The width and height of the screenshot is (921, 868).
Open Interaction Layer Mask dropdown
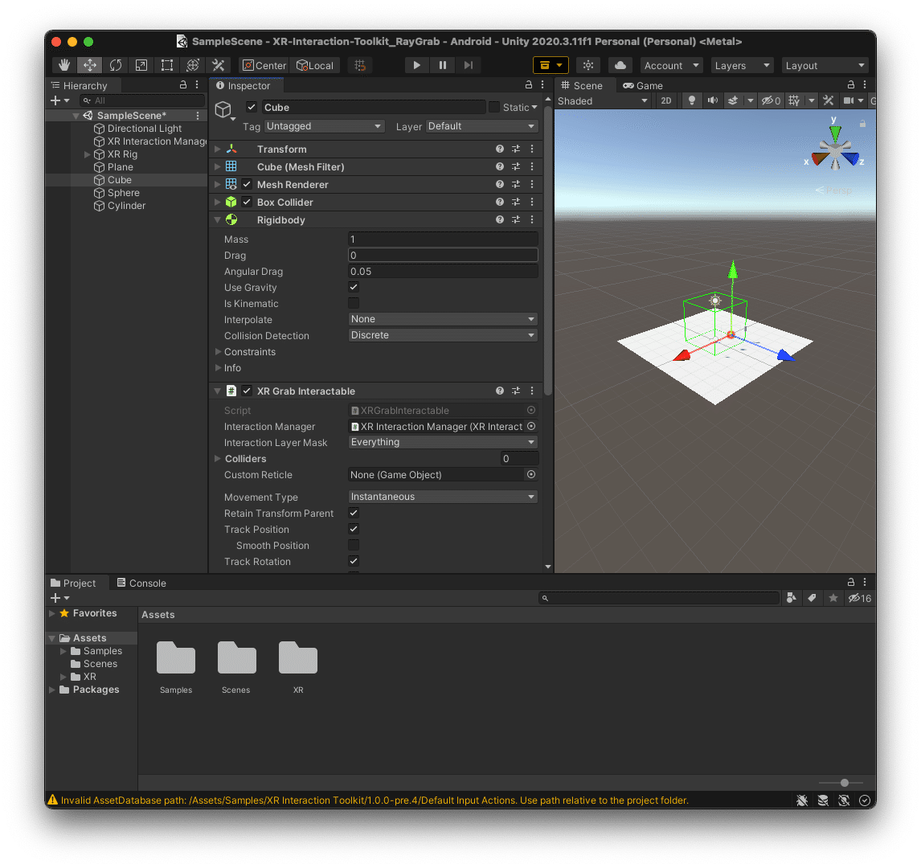click(443, 441)
